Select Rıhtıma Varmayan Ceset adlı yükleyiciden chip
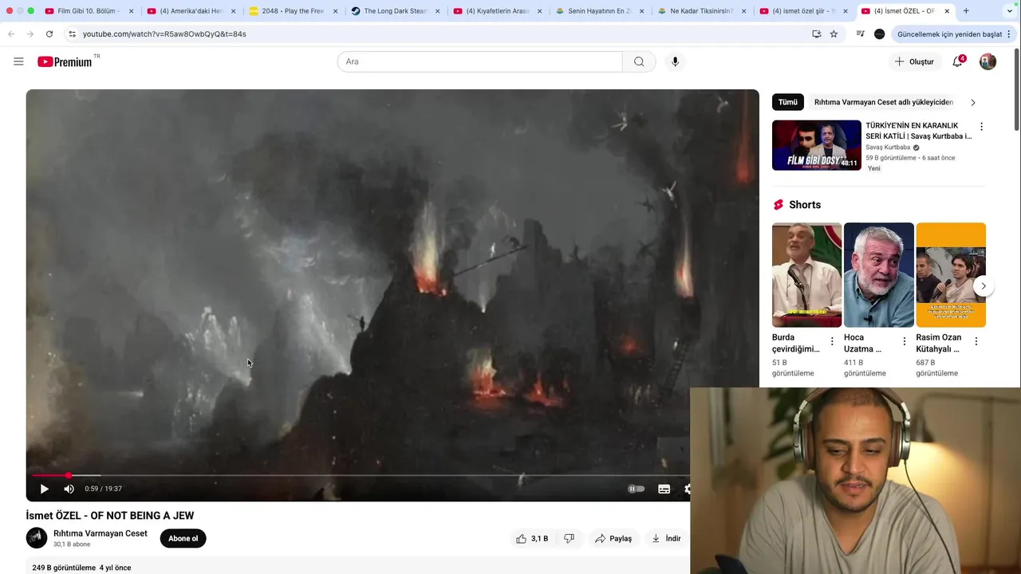 tap(883, 102)
